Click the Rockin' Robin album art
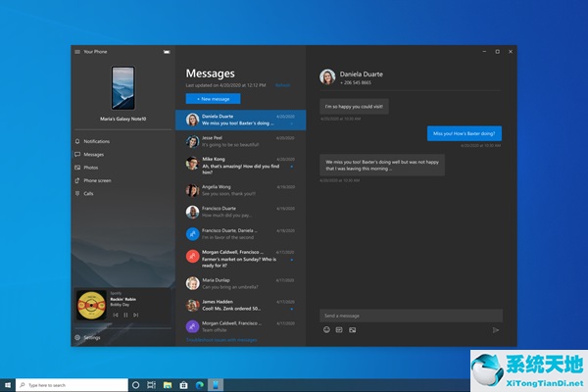 click(x=91, y=306)
